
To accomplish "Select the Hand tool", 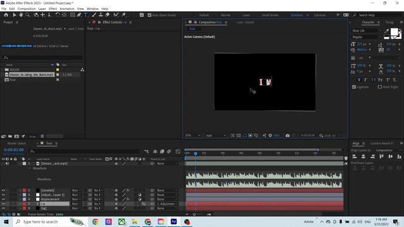I will (x=21, y=15).
